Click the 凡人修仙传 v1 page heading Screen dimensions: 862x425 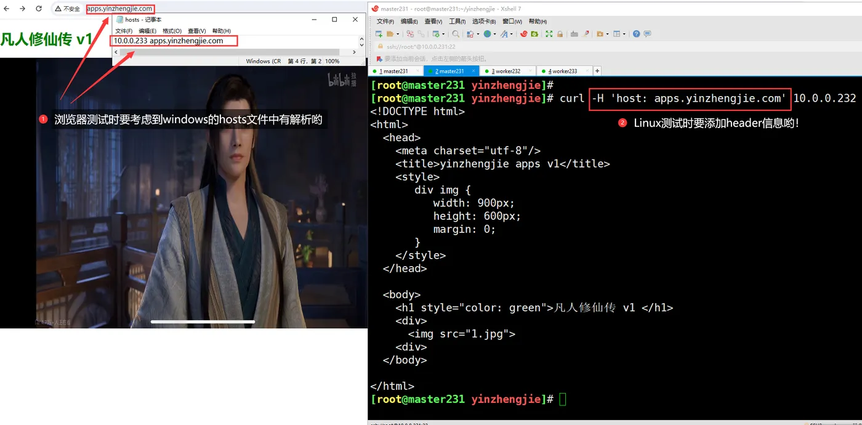point(46,39)
